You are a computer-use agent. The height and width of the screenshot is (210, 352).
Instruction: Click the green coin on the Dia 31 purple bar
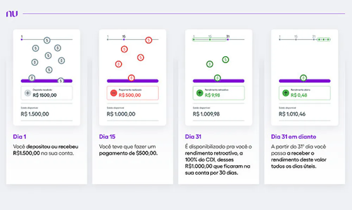[x=218, y=78]
